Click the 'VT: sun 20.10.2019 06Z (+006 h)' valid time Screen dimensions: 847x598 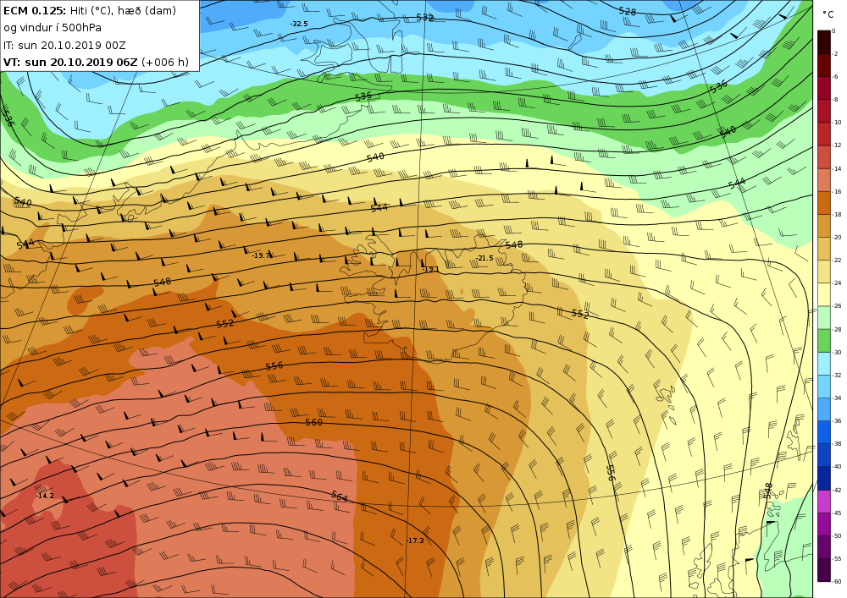coord(97,62)
